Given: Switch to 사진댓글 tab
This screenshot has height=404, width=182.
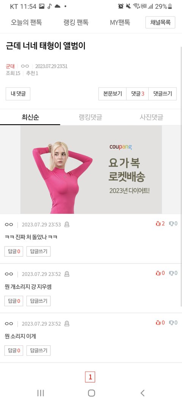Looking at the screenshot, I should click(151, 117).
